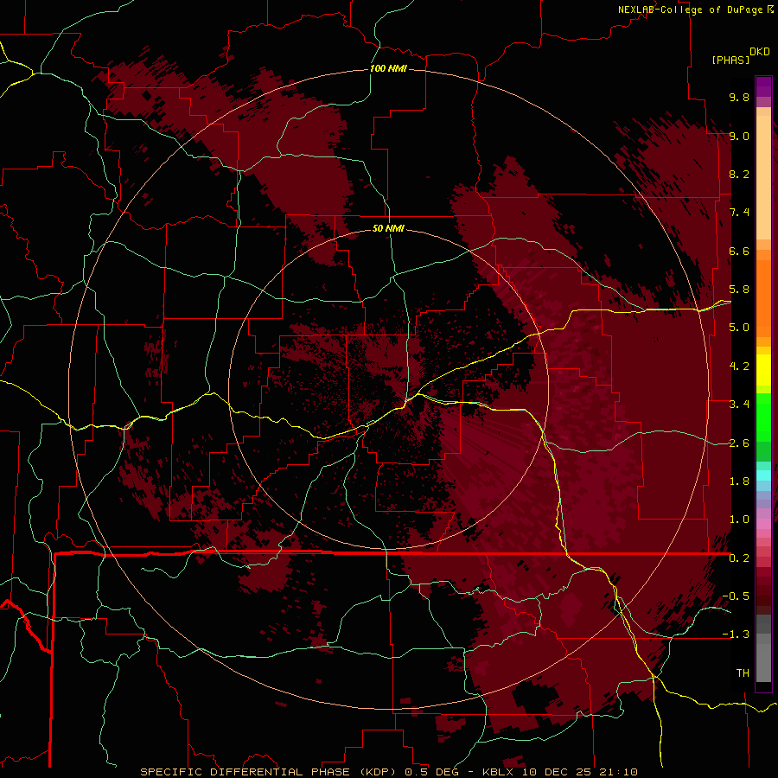Click the 1.0 value on the legend
The image size is (778, 778).
click(739, 520)
